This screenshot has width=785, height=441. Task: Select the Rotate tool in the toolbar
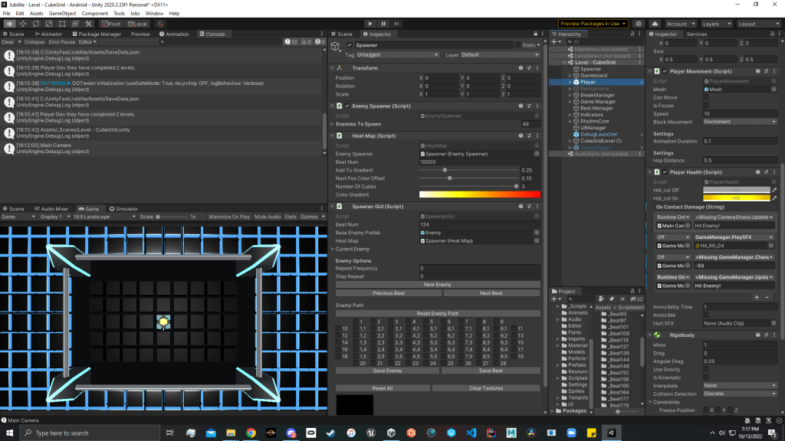[37, 24]
